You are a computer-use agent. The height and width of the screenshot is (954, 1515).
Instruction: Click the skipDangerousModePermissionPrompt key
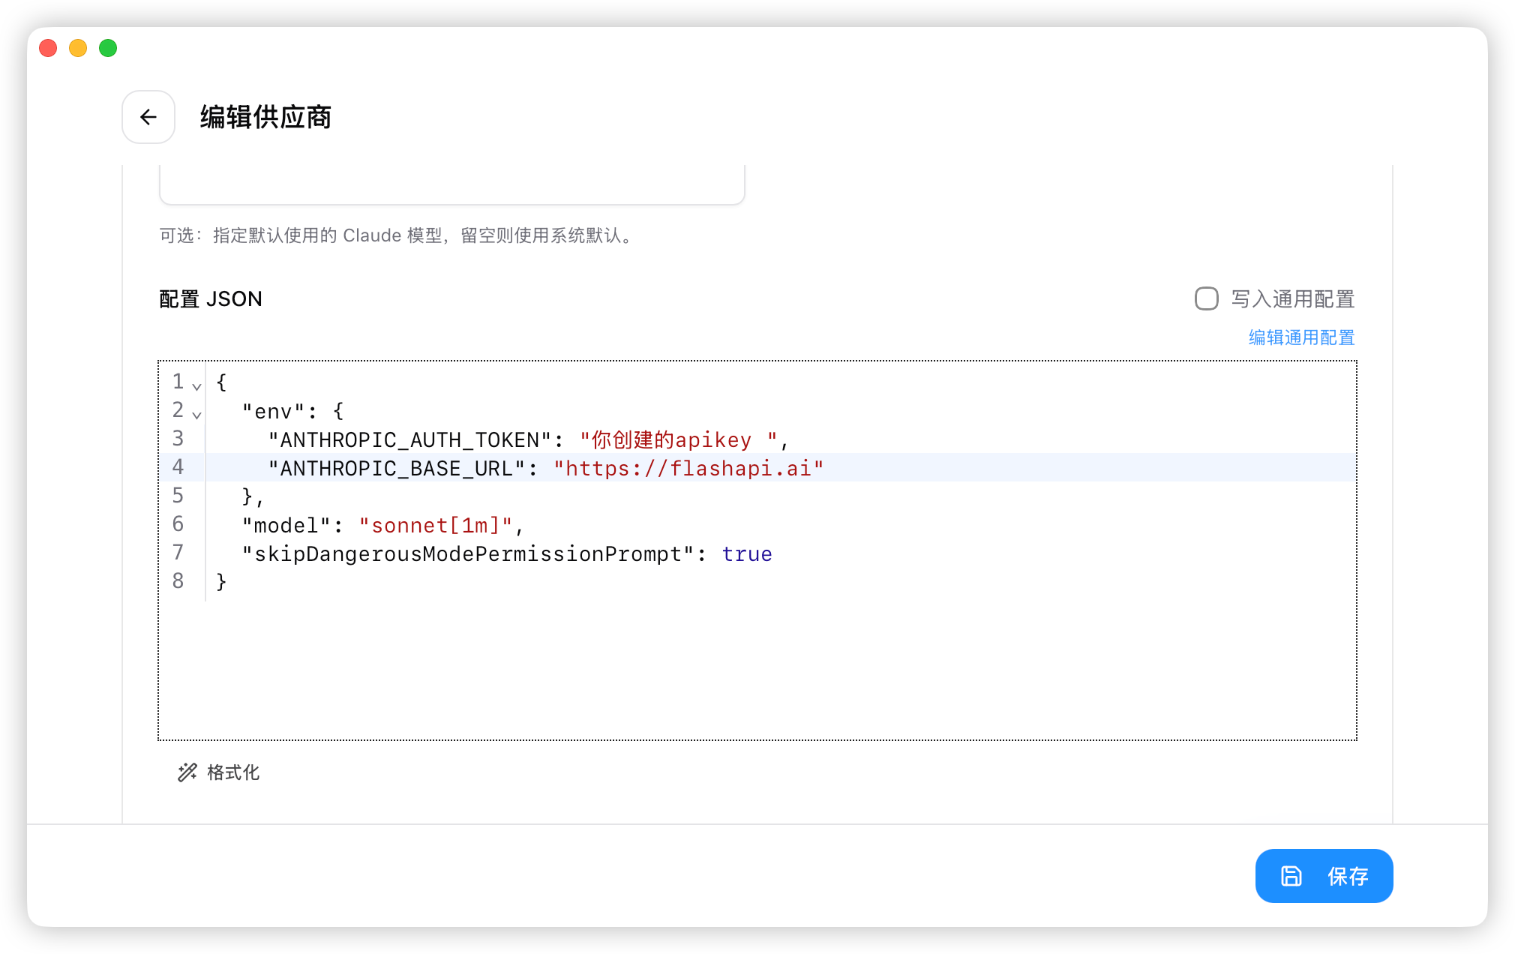[468, 554]
